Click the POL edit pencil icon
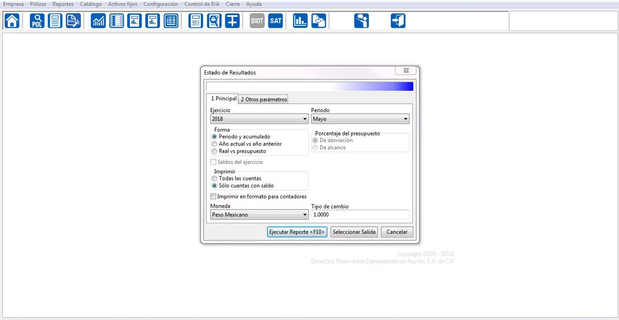 click(x=73, y=21)
